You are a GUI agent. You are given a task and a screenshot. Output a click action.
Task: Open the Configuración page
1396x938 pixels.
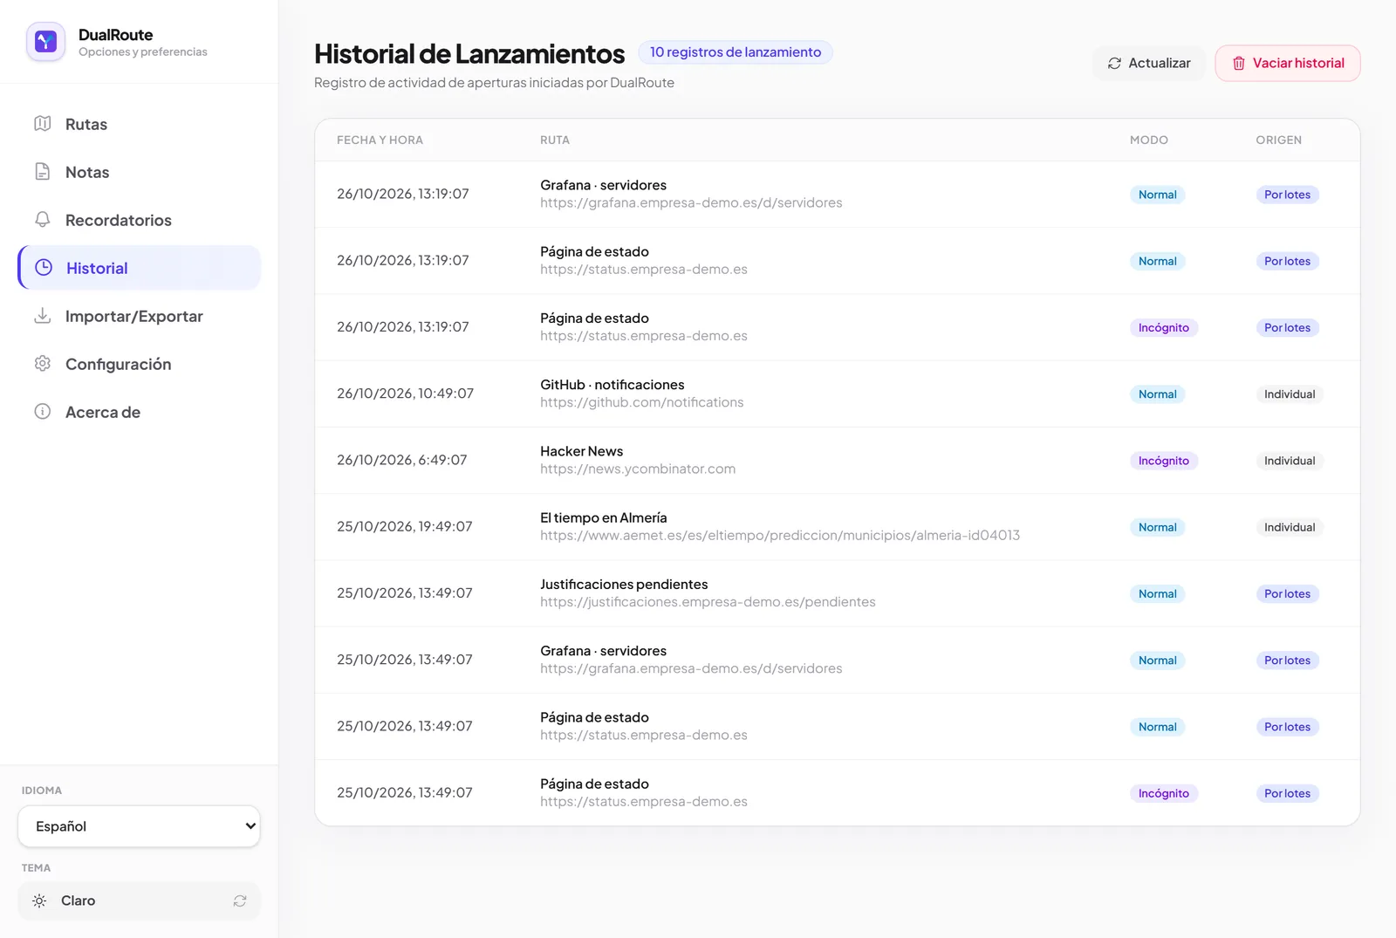coord(139,364)
